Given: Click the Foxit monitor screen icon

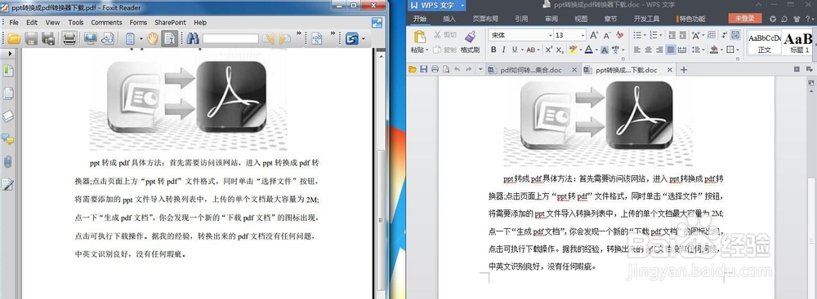Looking at the screenshot, I should 91,38.
